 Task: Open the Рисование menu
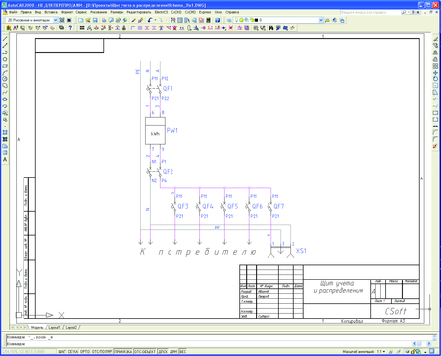tap(98, 12)
